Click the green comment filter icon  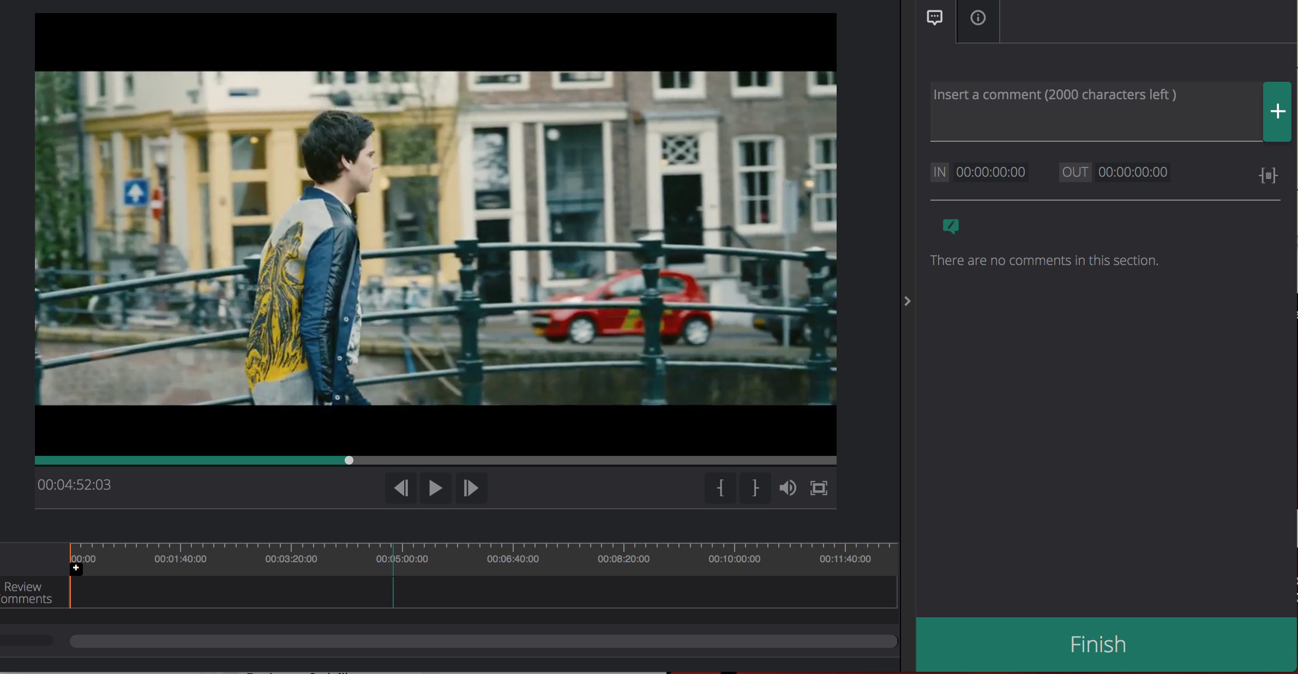[x=951, y=226]
